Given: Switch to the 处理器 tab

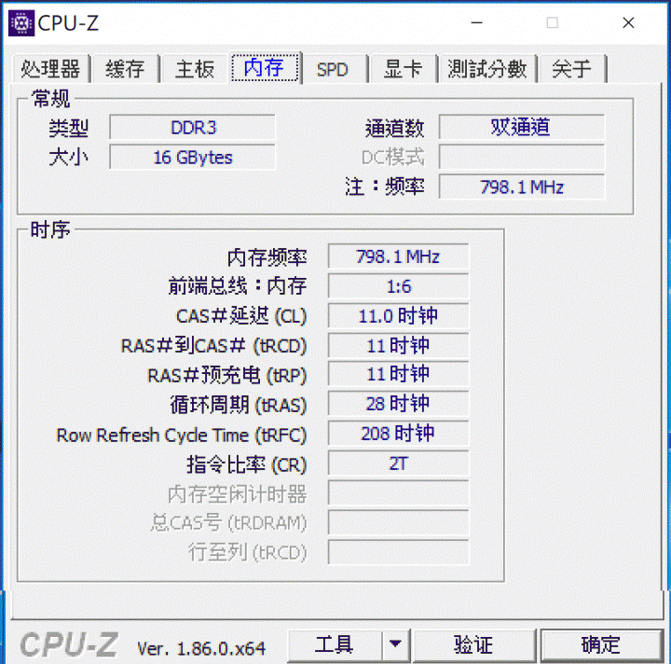Looking at the screenshot, I should pos(51,68).
